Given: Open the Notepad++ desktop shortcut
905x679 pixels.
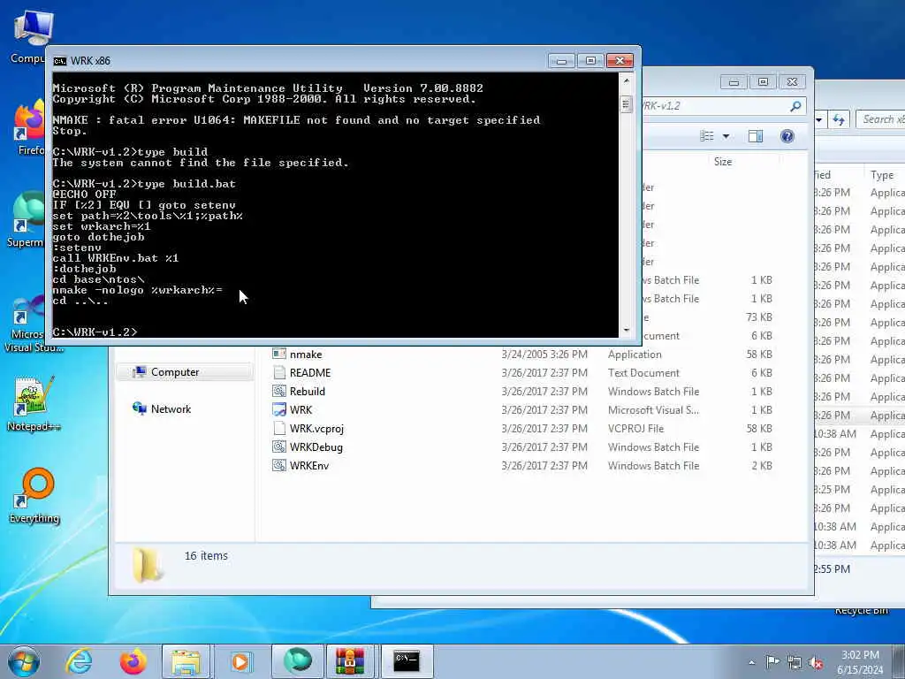Looking at the screenshot, I should (x=34, y=403).
